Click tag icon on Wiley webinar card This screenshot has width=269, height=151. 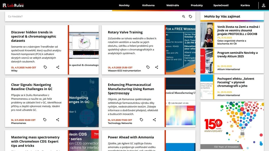[x=45, y=67]
